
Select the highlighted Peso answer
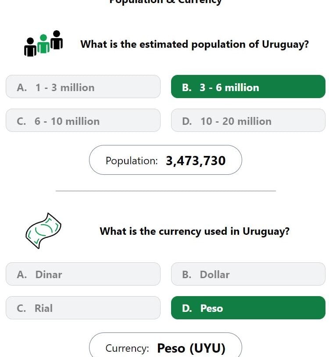pos(248,308)
